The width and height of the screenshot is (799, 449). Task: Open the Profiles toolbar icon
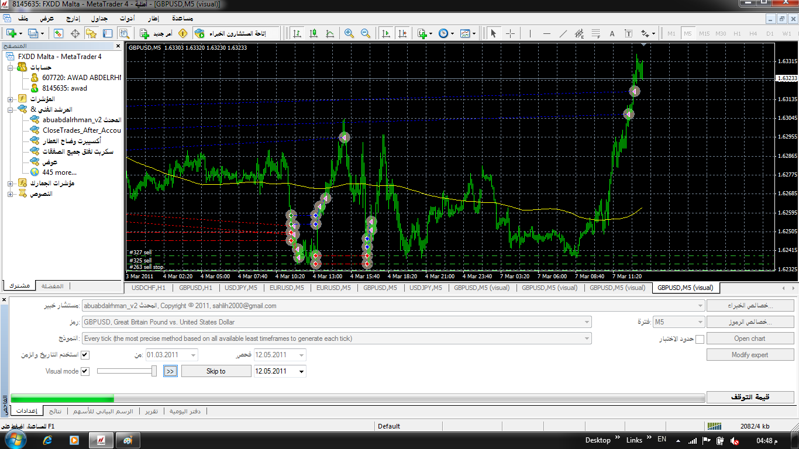pyautogui.click(x=33, y=33)
